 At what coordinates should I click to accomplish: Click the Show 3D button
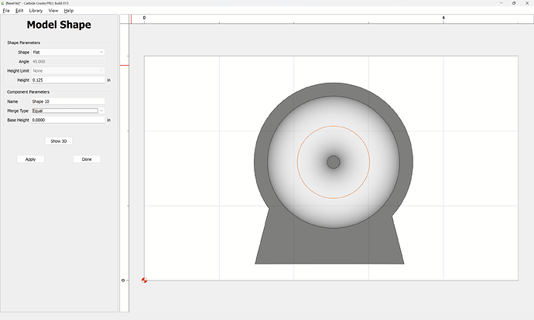(x=59, y=141)
